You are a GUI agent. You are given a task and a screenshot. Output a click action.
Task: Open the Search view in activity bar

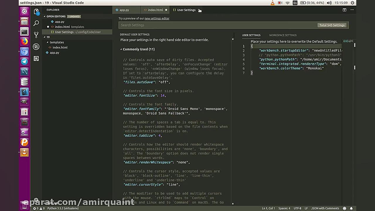(36, 23)
